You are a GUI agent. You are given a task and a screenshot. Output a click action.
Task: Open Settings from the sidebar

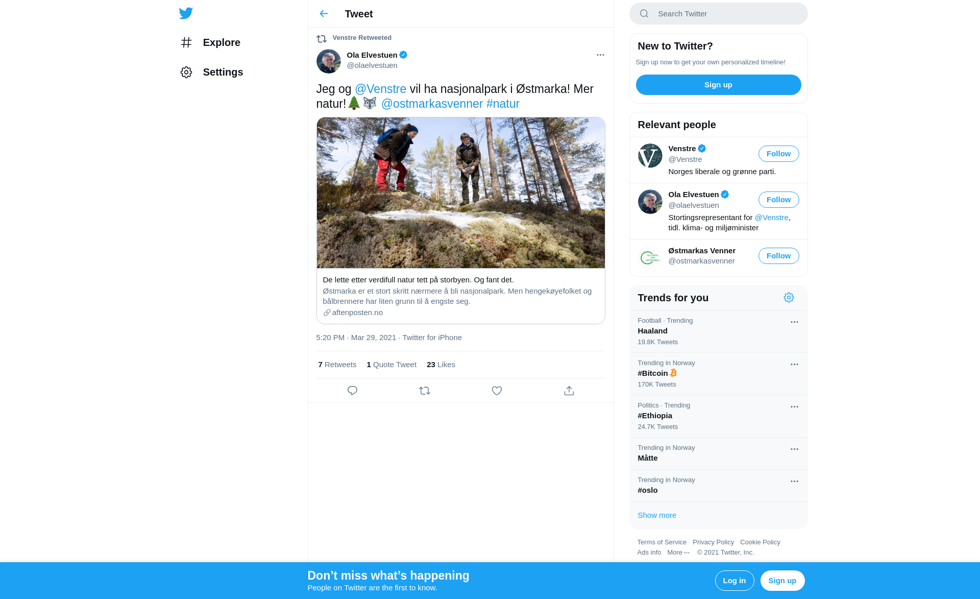pos(211,72)
